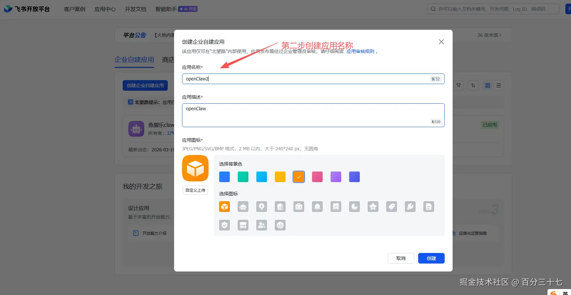This screenshot has width=571, height=295.
Task: Open the filter icon in background list
Action: (459, 85)
